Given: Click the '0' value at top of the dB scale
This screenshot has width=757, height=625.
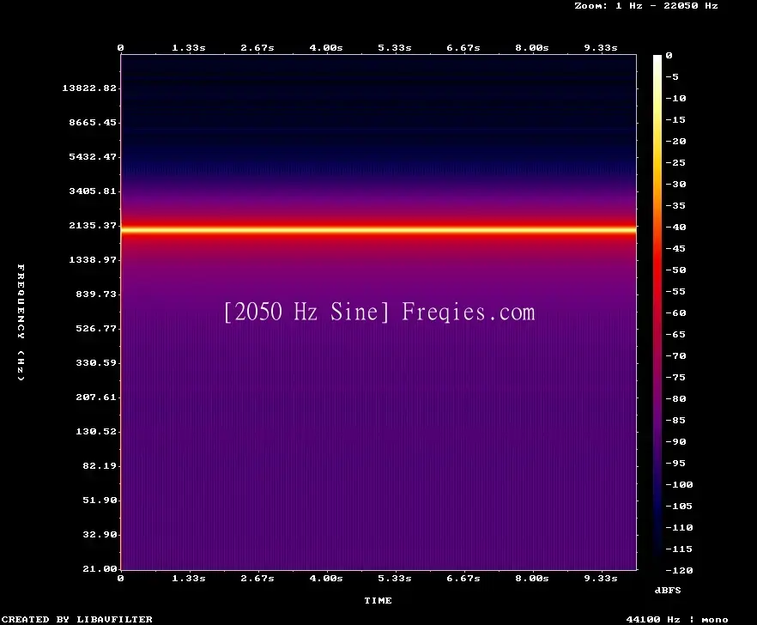Looking at the screenshot, I should (x=669, y=56).
